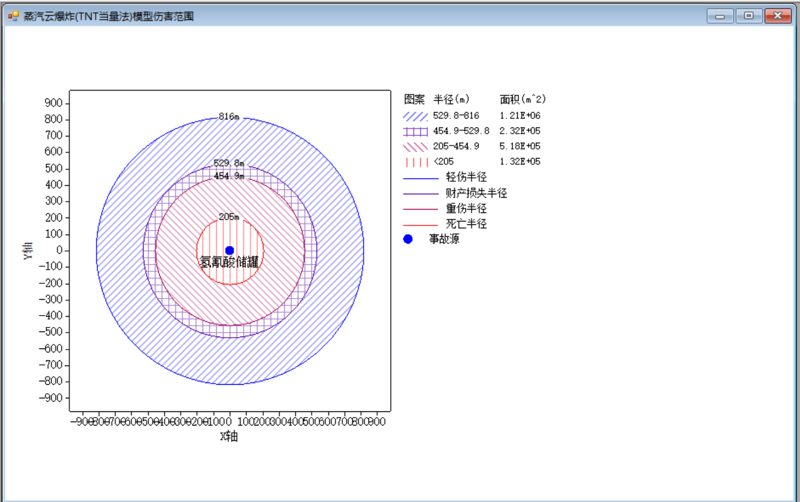Screen dimensions: 800x502
Task: Click the X轴 axis title
Action: (229, 436)
